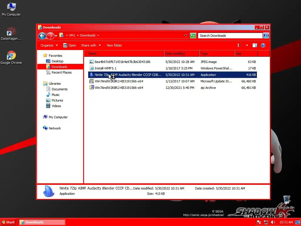The width and height of the screenshot is (301, 226).
Task: Go back with the blue Back arrow
Action: pos(42,36)
